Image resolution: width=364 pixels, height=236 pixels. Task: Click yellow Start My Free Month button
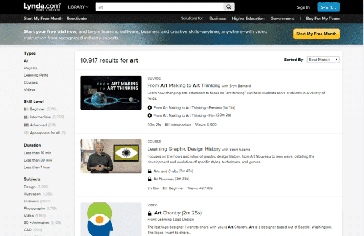tap(316, 34)
